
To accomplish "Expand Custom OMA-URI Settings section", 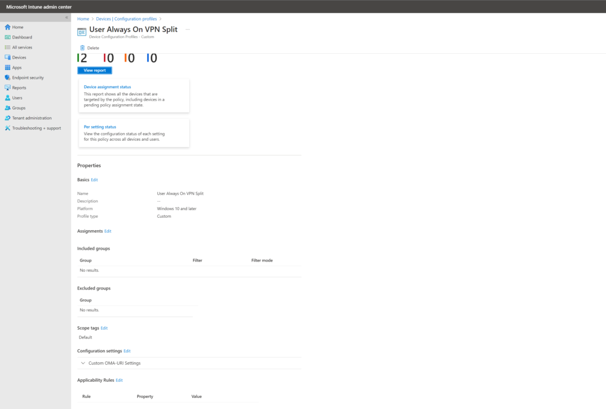I will (x=83, y=363).
